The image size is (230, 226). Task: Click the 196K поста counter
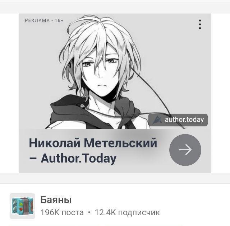(x=62, y=212)
